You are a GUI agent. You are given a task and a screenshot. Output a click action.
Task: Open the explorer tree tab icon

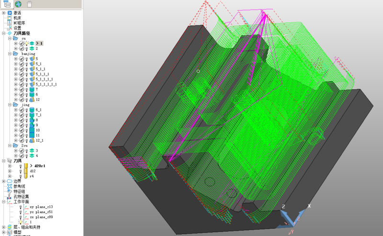click(x=7, y=4)
